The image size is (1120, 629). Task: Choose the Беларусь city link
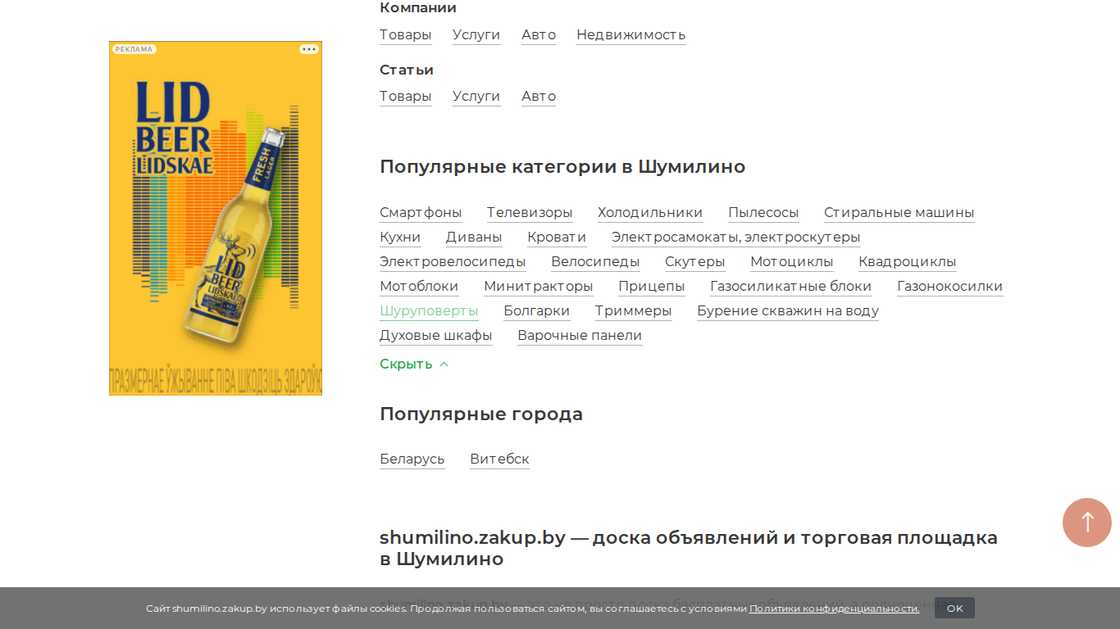(412, 459)
